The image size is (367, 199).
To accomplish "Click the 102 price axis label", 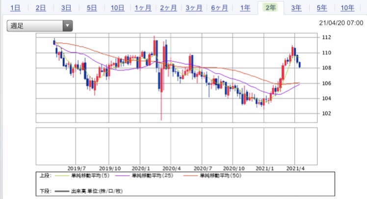I will pos(326,113).
